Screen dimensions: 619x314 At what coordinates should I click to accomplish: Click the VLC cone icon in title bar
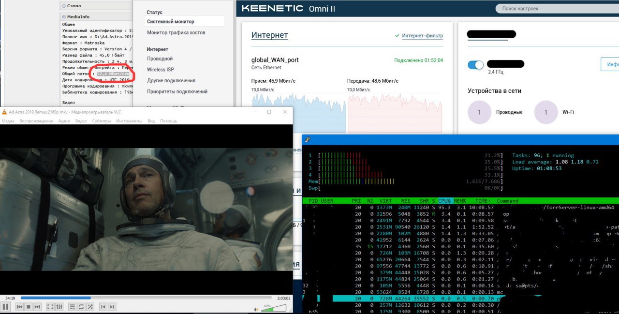(x=4, y=112)
